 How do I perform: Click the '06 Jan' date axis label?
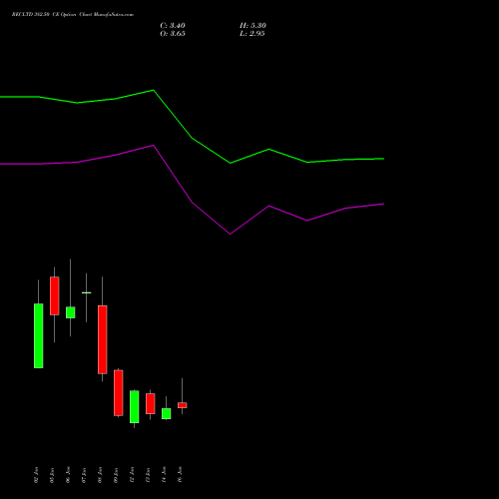[68, 475]
